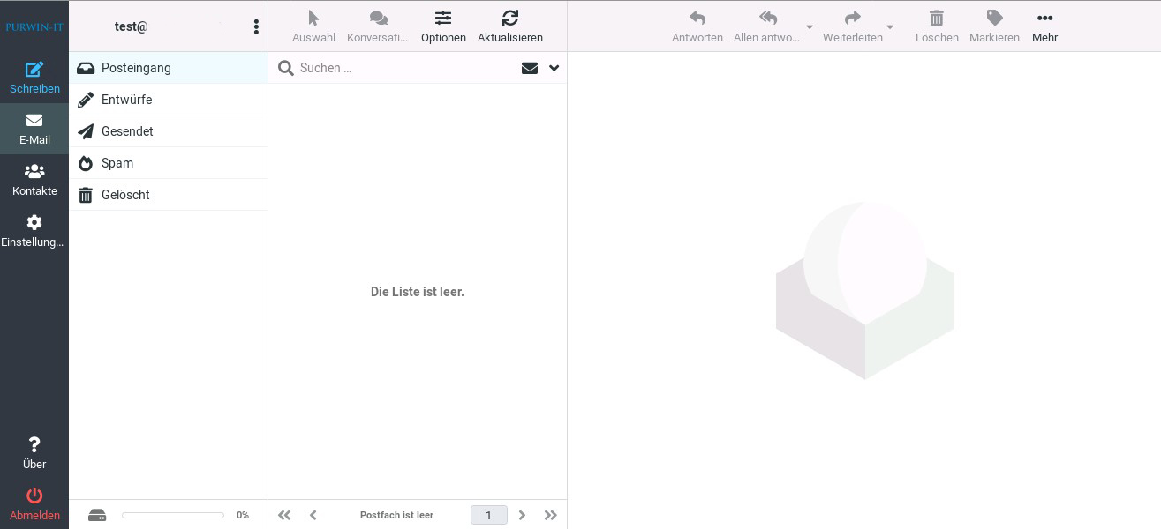Open Kontakte address book
This screenshot has width=1161, height=529.
(x=34, y=180)
